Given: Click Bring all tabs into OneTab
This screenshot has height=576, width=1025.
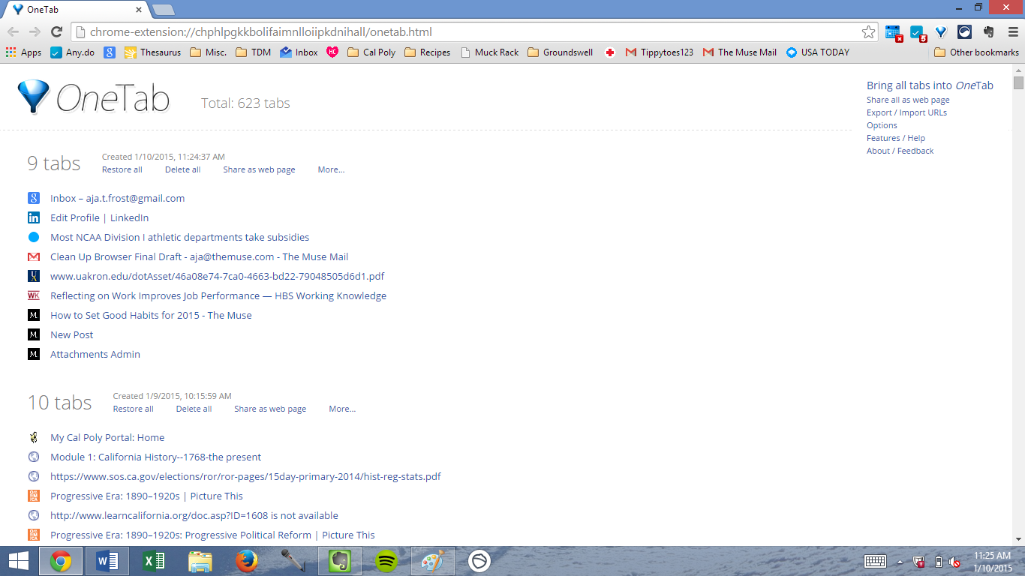Looking at the screenshot, I should click(930, 85).
